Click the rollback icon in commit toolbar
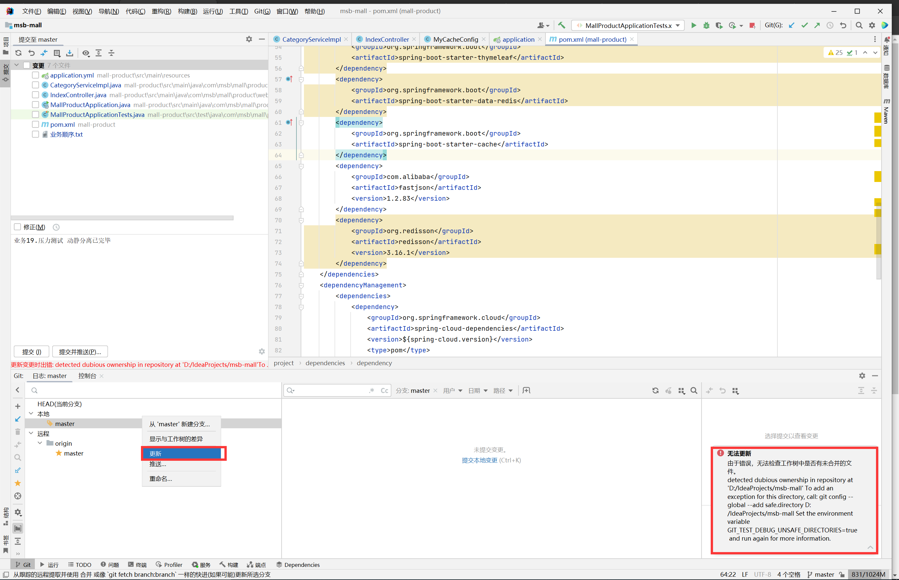The height and width of the screenshot is (580, 899). coord(31,53)
